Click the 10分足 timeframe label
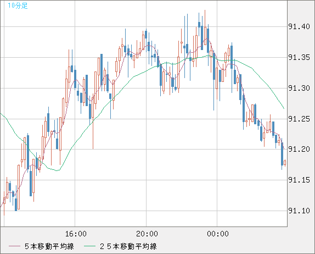The image size is (315, 254). 18,5
